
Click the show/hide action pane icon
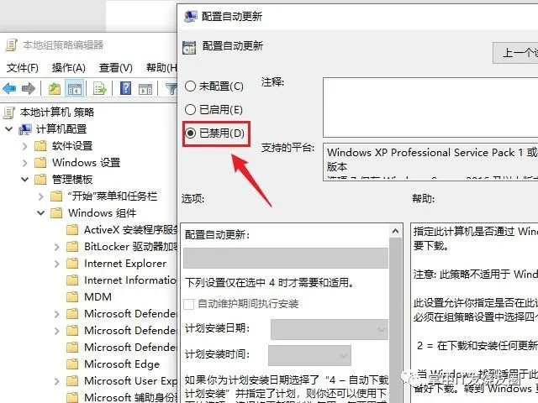tap(145, 88)
